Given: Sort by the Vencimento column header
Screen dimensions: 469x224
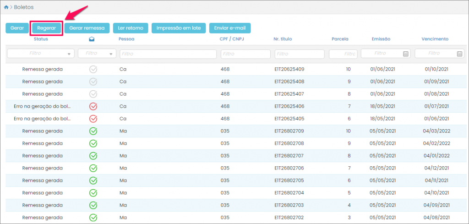Looking at the screenshot, I should coord(435,39).
